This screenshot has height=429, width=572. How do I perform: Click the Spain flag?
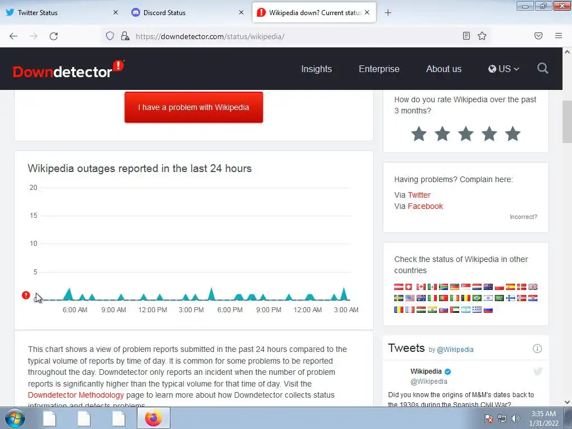click(x=511, y=287)
